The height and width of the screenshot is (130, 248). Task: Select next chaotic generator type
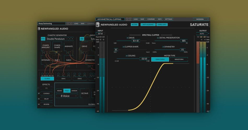[72, 39]
